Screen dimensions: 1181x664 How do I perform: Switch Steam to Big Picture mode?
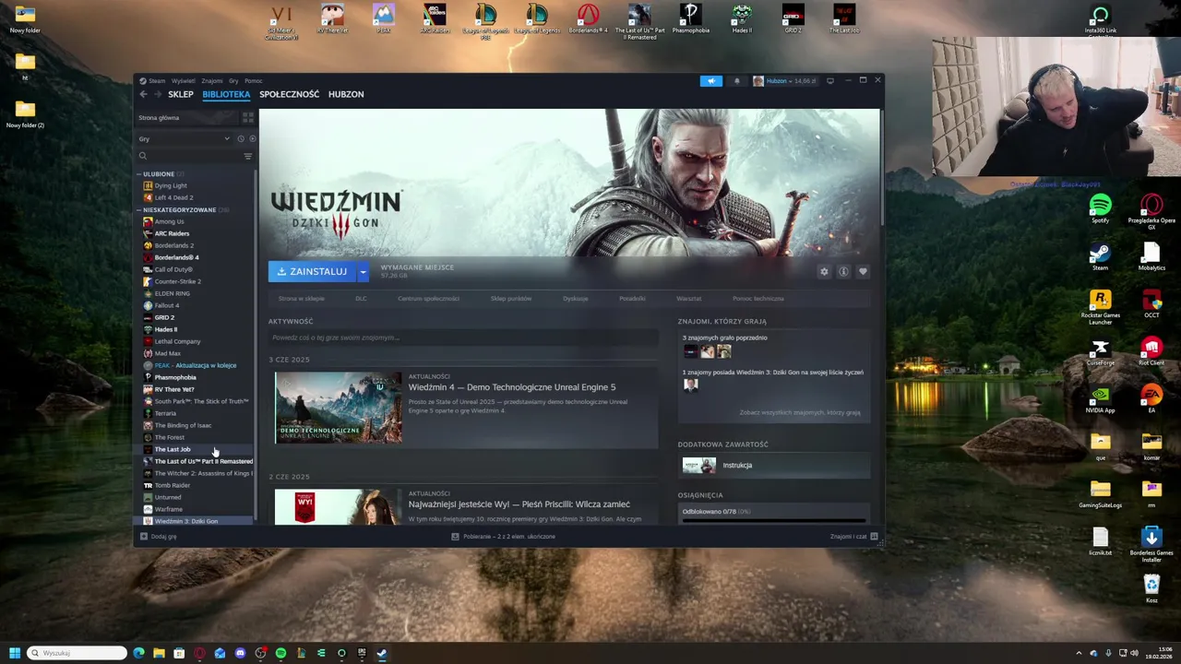tap(829, 80)
